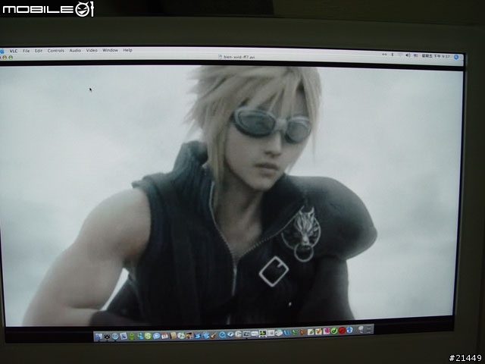The width and height of the screenshot is (485, 364).
Task: Launch iChat blue speech bubble icon
Action: coord(156,336)
